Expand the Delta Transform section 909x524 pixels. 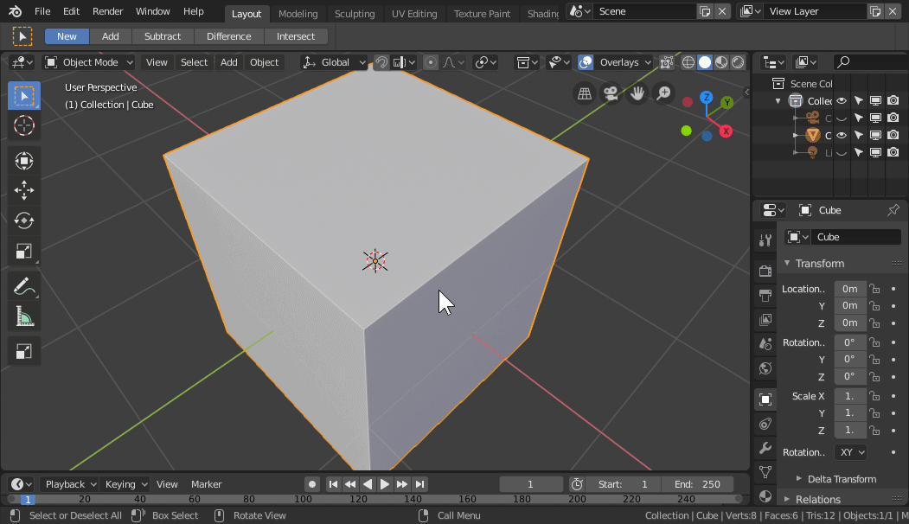(x=841, y=479)
